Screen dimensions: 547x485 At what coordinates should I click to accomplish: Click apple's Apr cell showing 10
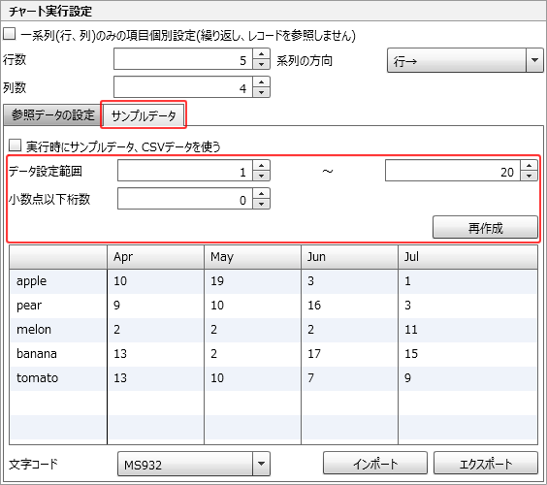(x=155, y=281)
